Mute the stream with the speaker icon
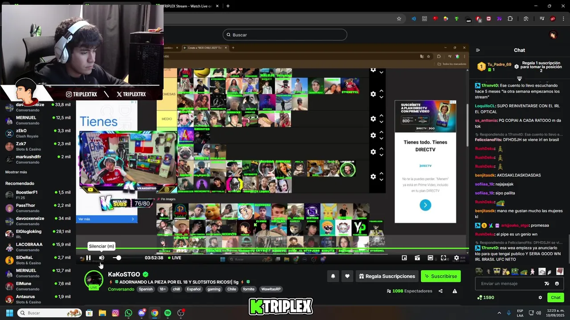Image resolution: width=570 pixels, height=320 pixels. (102, 258)
